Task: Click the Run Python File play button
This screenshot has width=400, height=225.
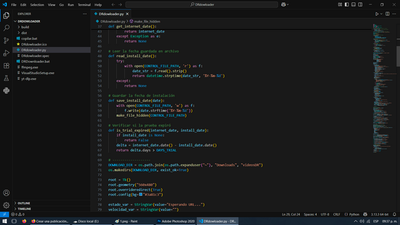Action: [377, 14]
